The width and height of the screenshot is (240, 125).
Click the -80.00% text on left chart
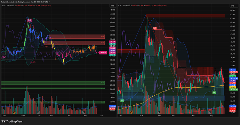click(33, 62)
